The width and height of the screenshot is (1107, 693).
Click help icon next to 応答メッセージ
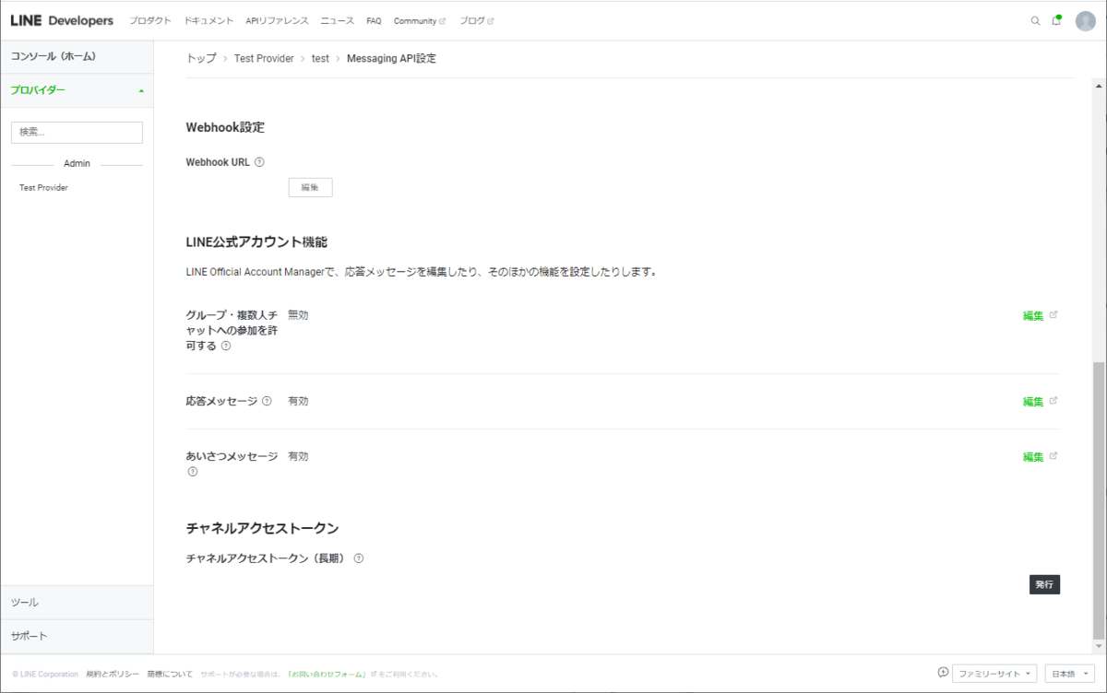point(267,401)
